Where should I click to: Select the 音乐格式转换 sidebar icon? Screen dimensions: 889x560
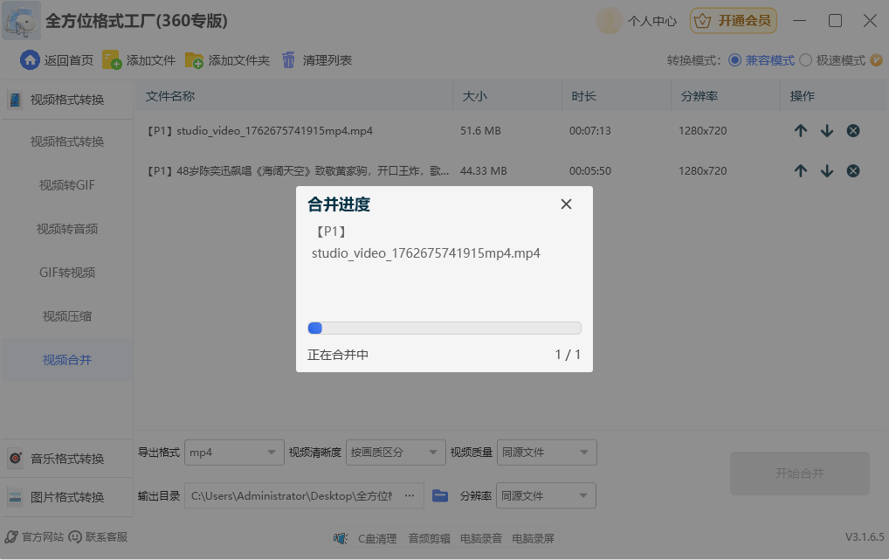15,457
